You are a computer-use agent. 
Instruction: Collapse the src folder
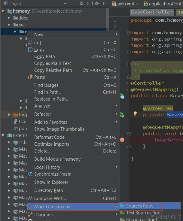(9, 25)
